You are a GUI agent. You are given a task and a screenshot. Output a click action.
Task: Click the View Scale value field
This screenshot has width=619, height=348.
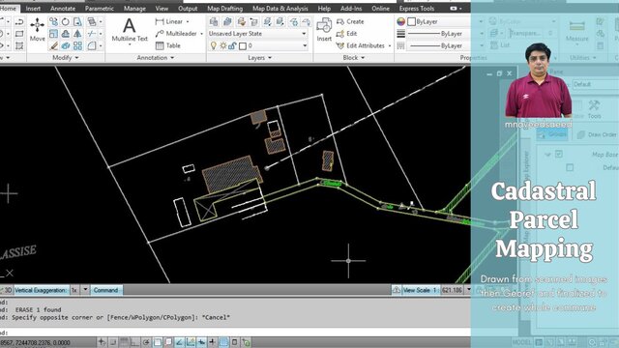[x=452, y=290]
